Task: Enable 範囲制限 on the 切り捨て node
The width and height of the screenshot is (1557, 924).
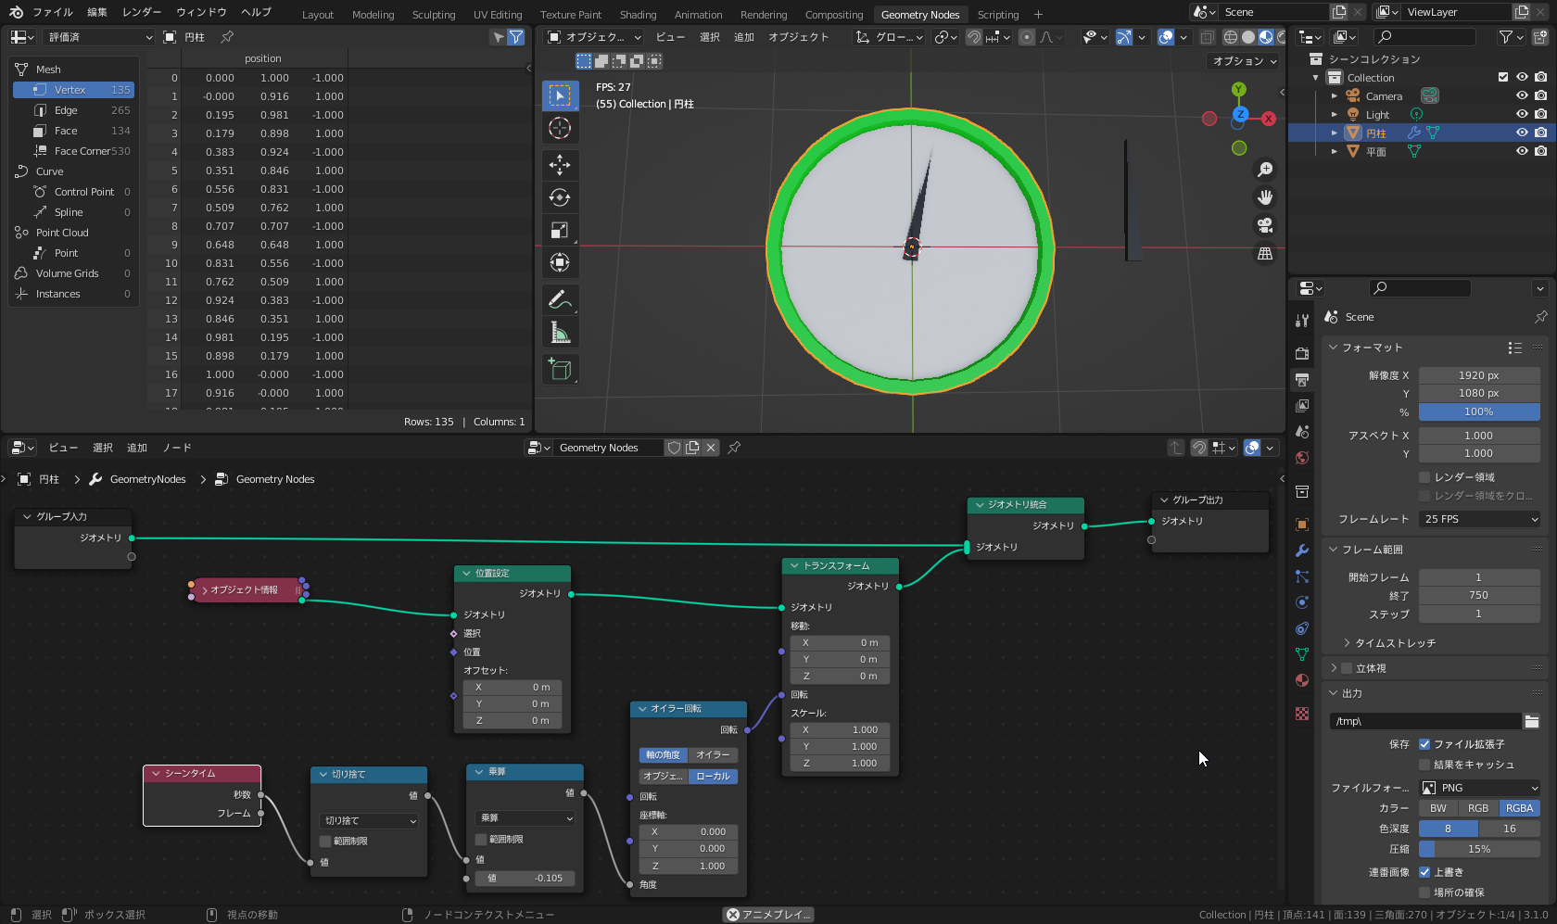Action: [x=325, y=842]
